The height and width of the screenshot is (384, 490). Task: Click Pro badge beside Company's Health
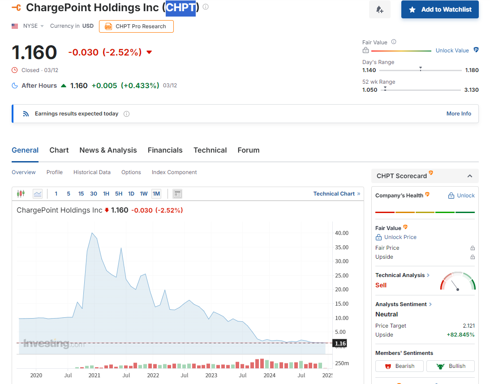[x=427, y=194]
